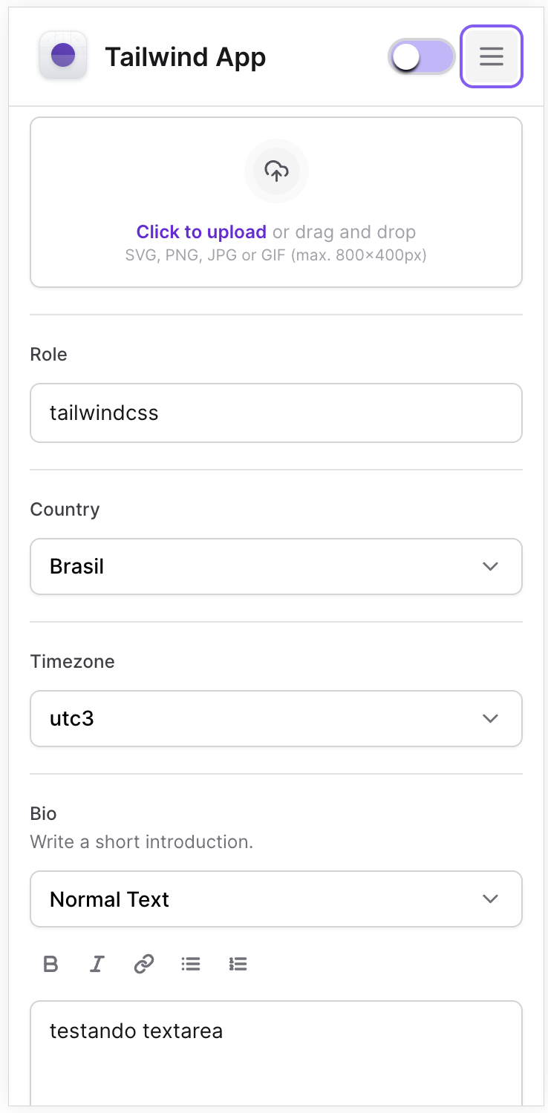The image size is (548, 1113).
Task: Click the cloud upload icon
Action: pos(276,171)
